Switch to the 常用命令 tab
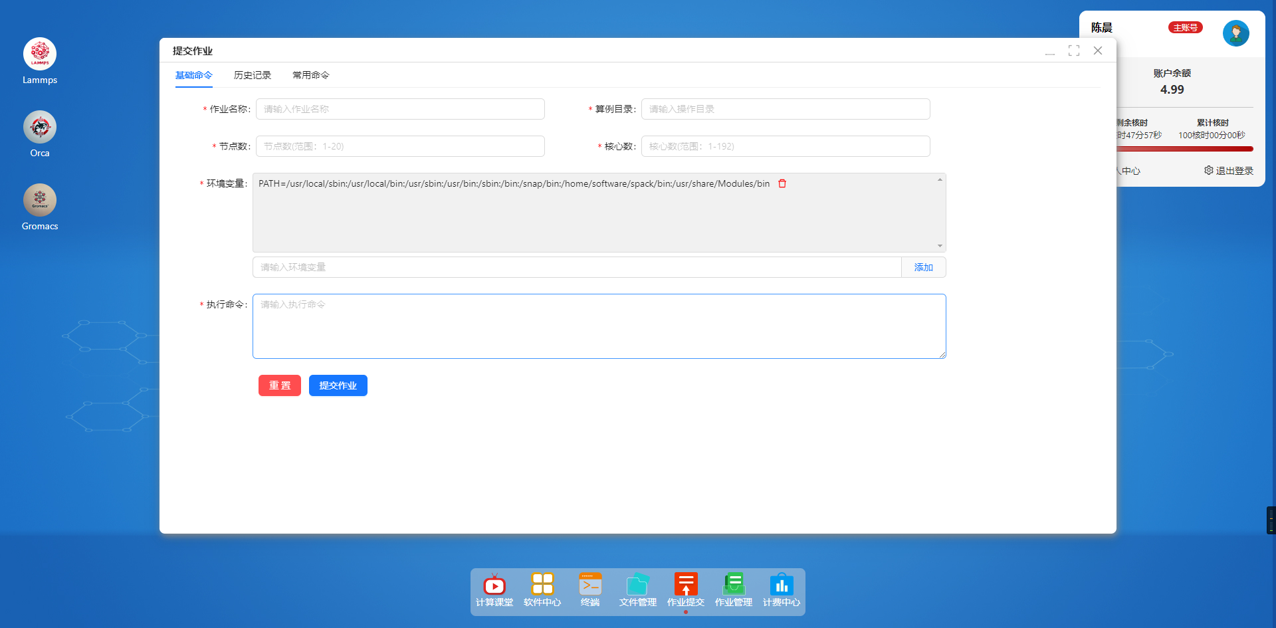The width and height of the screenshot is (1276, 628). coord(311,75)
